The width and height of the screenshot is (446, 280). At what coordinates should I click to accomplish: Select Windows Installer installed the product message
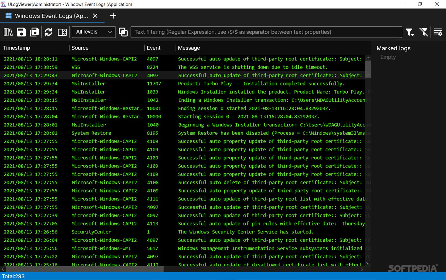tap(271, 92)
